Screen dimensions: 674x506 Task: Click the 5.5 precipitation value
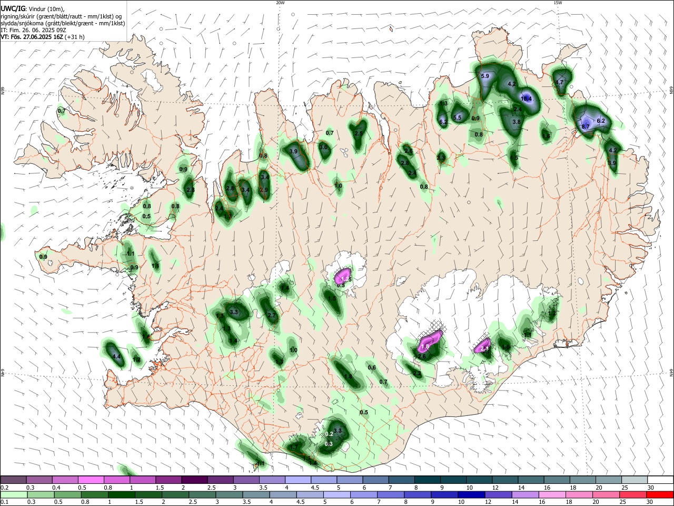click(x=457, y=118)
